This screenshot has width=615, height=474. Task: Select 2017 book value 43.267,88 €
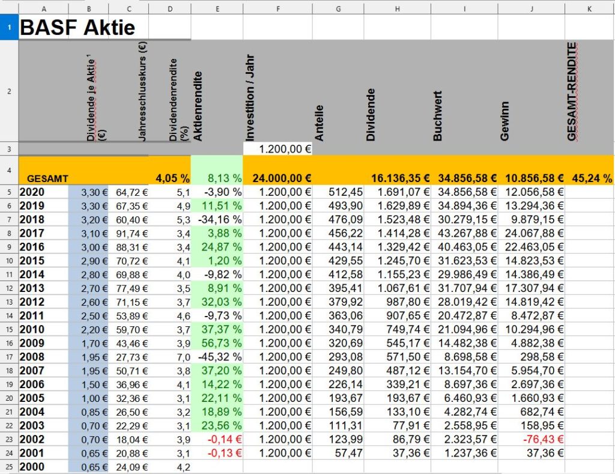[x=464, y=233]
